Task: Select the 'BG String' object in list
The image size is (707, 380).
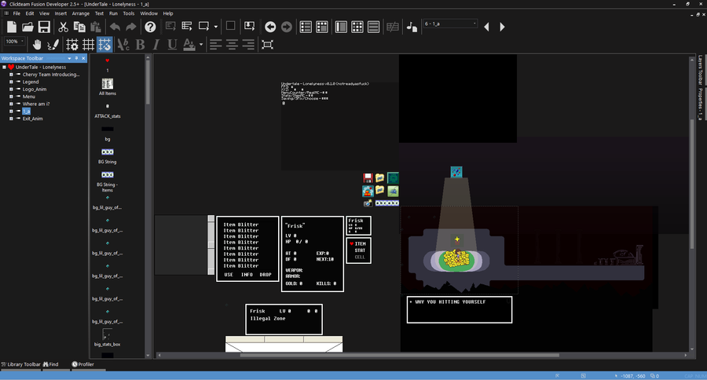Action: 108,155
